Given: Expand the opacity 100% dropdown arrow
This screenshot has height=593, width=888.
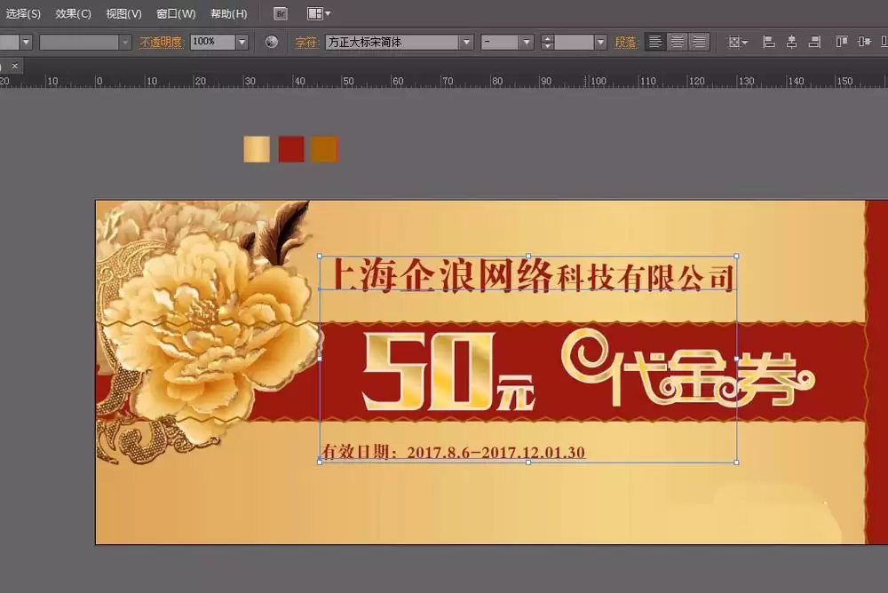Looking at the screenshot, I should (242, 42).
